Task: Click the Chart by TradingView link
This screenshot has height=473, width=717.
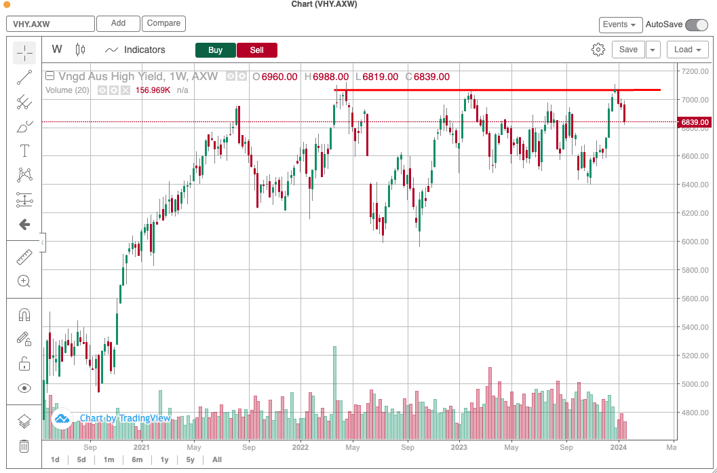Action: tap(125, 418)
